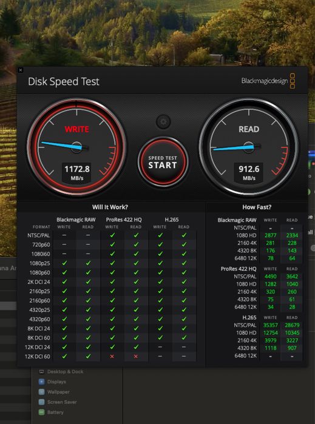Start the disk speed test
The image size is (315, 424).
point(163,162)
